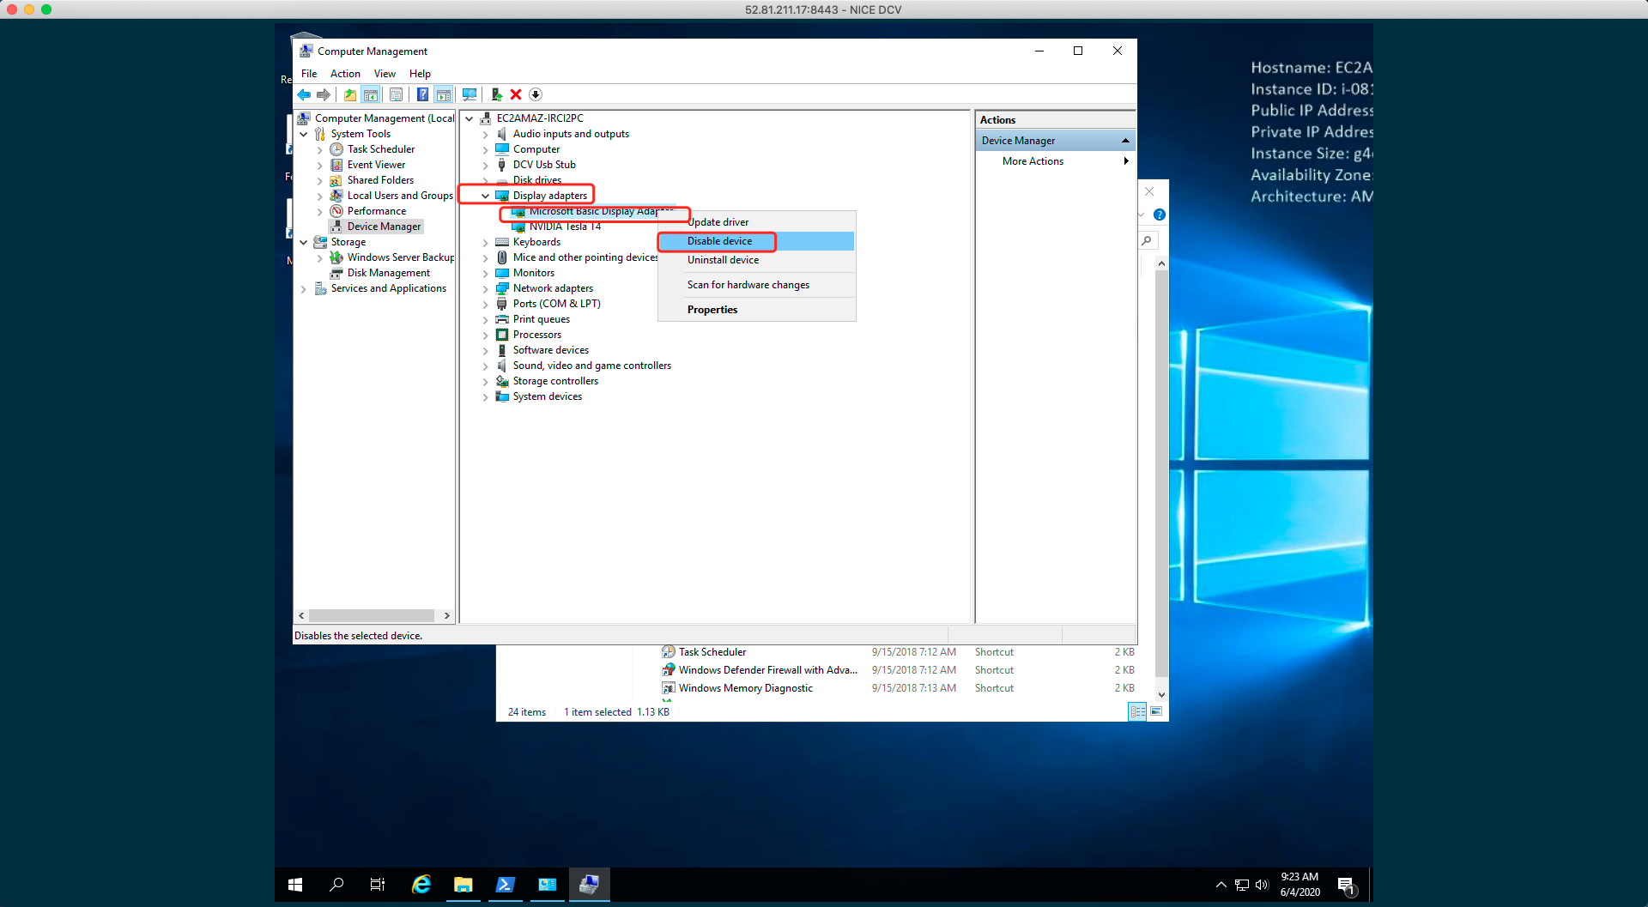
Task: Click More Actions in the Actions pane
Action: coord(1033,161)
